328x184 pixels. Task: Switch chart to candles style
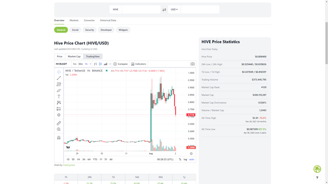(100, 64)
